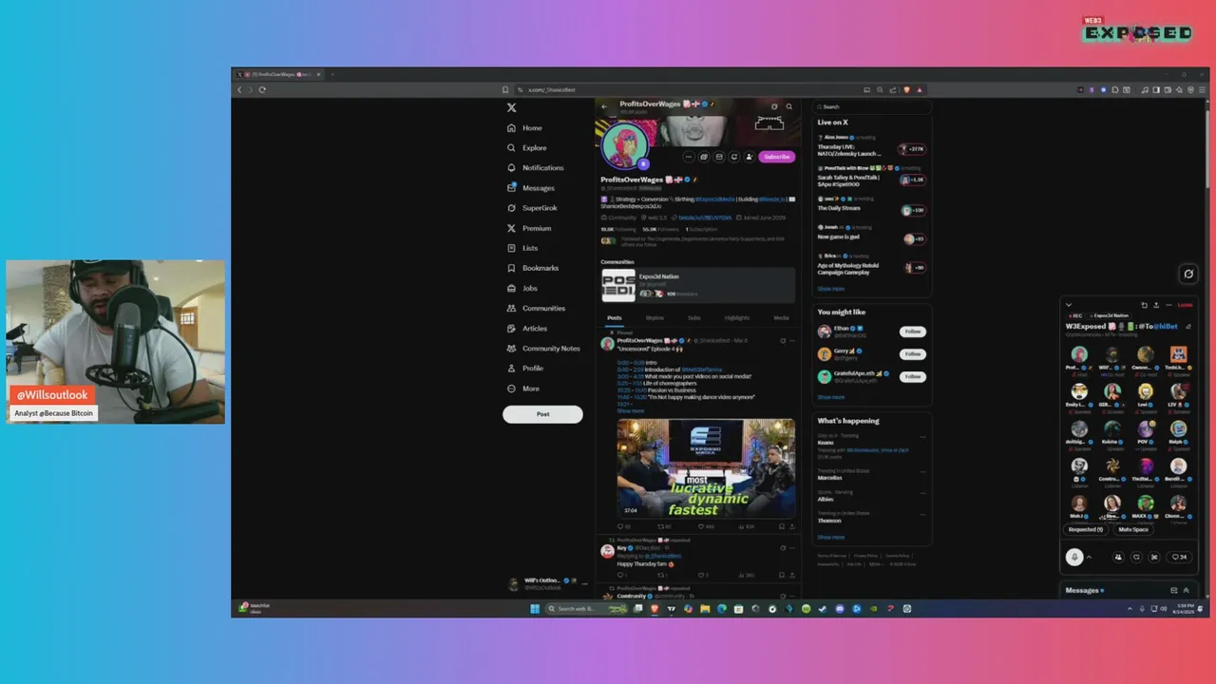The image size is (1216, 684).
Task: Send a message via the envelope icon
Action: [719, 157]
